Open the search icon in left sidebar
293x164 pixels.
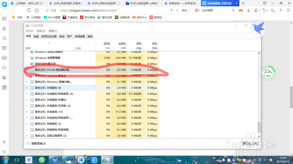click(4, 38)
